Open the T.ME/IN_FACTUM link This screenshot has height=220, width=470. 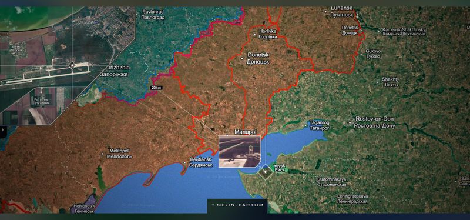(x=237, y=205)
